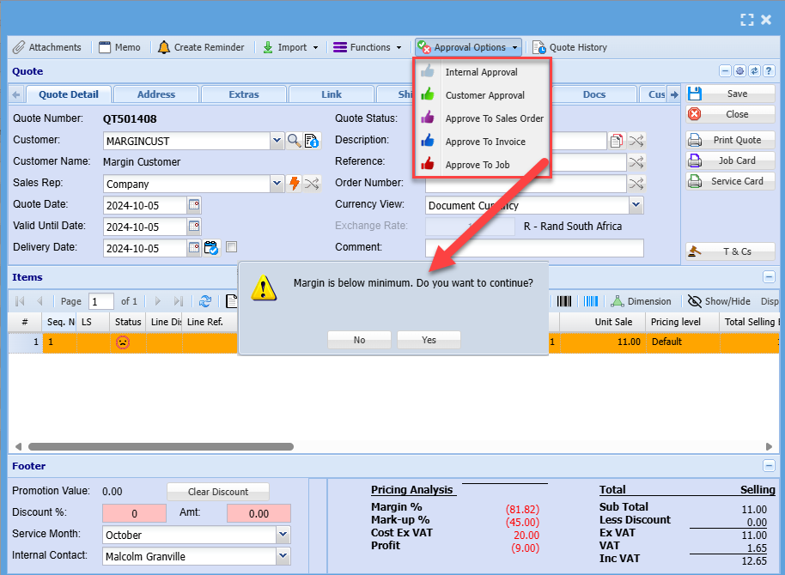Open Attachments from the toolbar
The image size is (785, 575).
[x=47, y=47]
